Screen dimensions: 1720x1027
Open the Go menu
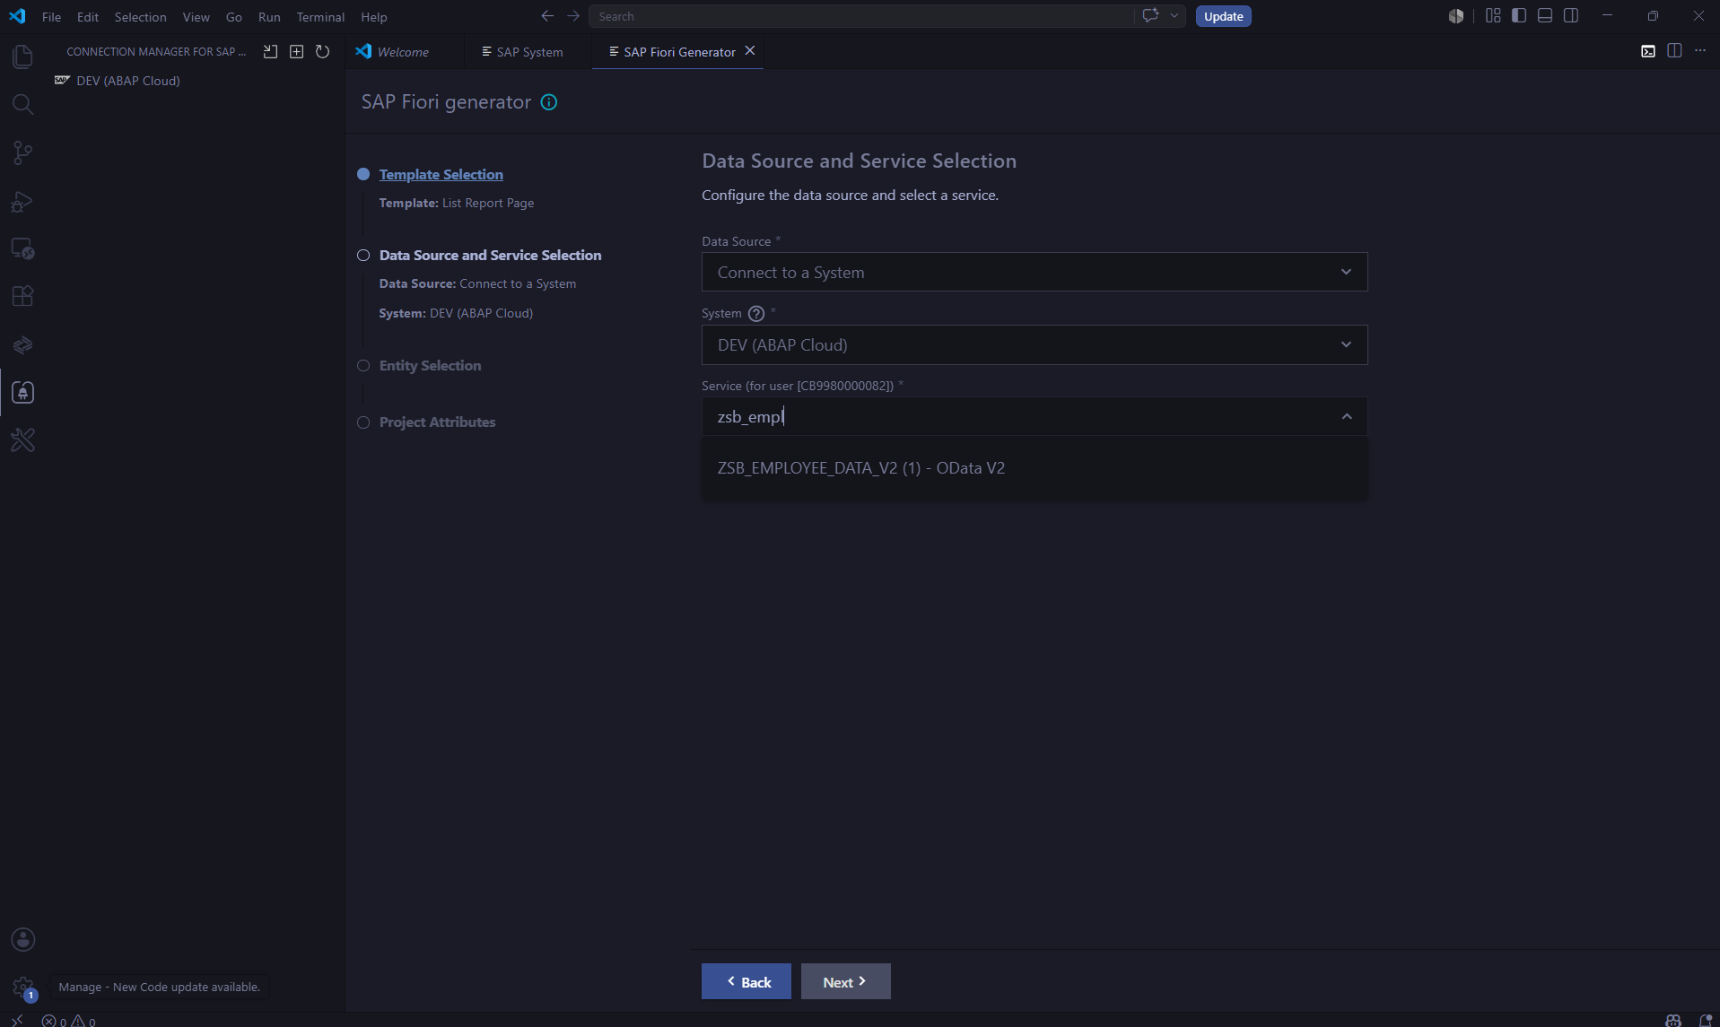click(233, 17)
